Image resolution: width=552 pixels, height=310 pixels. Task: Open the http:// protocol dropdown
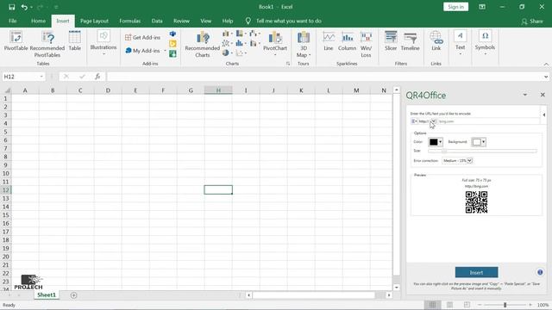pos(433,121)
